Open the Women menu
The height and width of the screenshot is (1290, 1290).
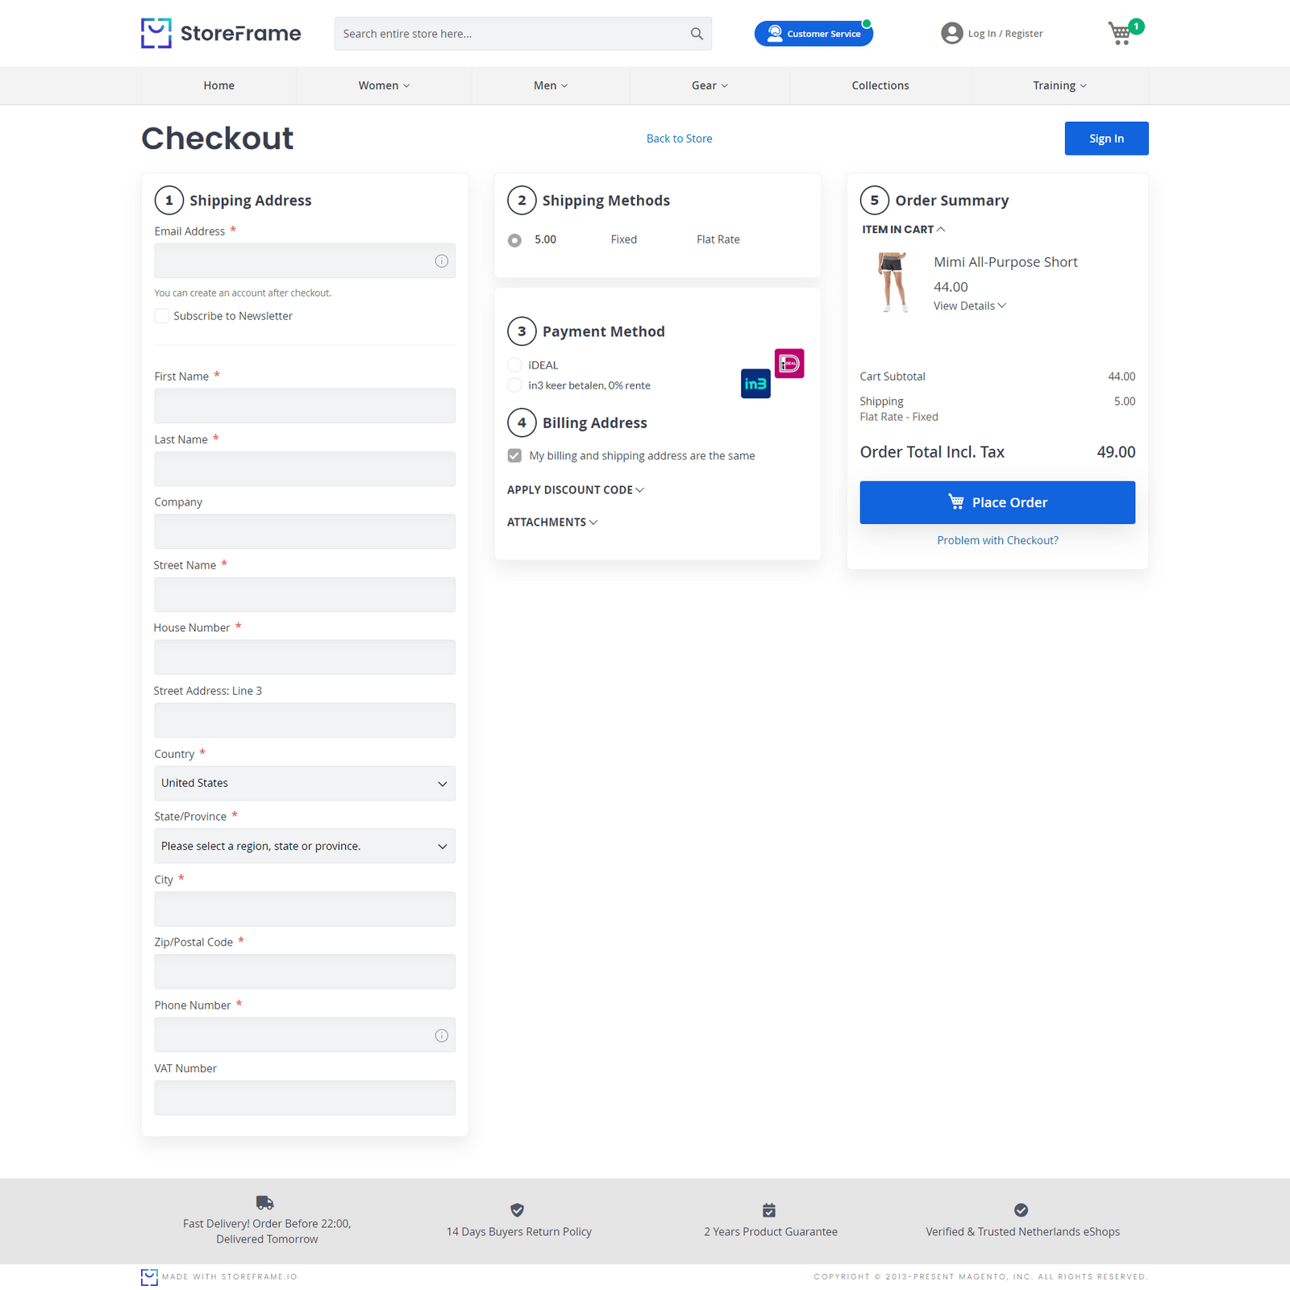(x=383, y=85)
